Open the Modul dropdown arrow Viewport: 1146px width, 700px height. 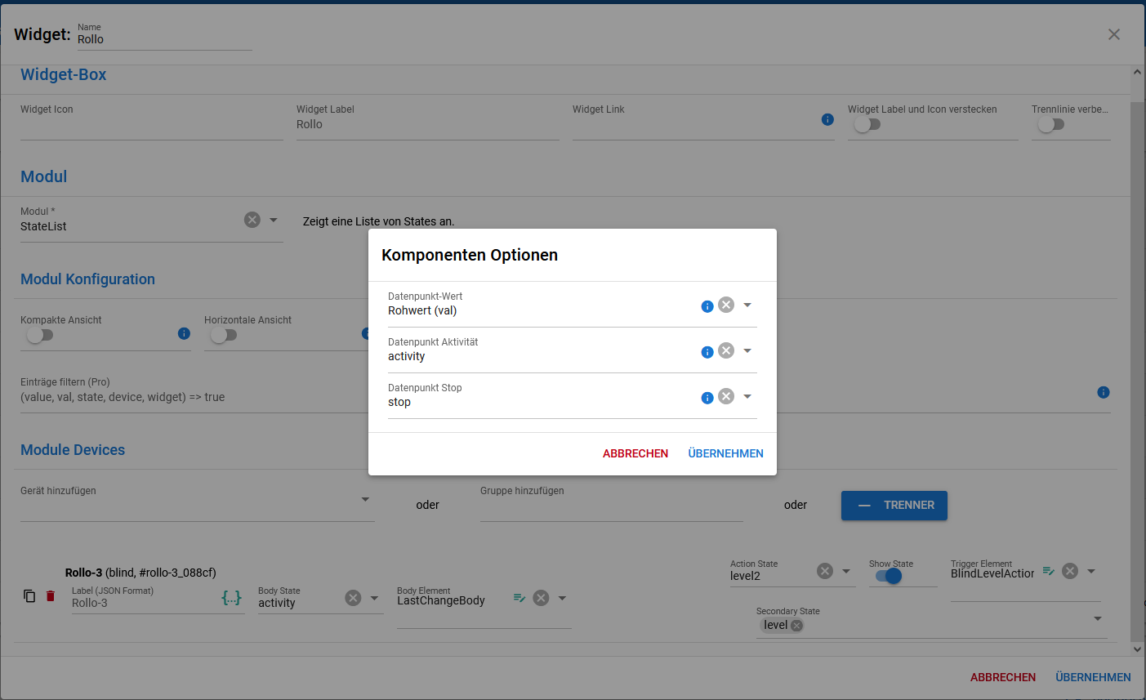pos(274,220)
